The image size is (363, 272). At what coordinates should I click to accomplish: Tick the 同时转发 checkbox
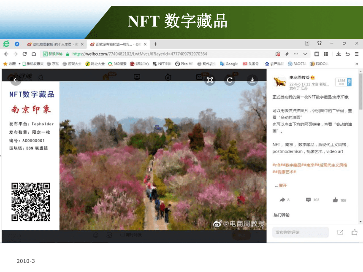[122, 235]
